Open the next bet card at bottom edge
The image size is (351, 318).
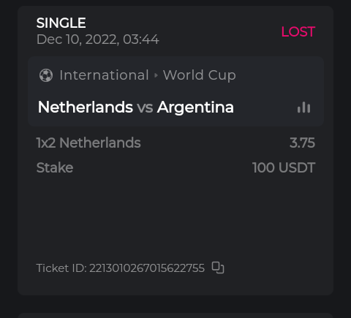coord(175,315)
